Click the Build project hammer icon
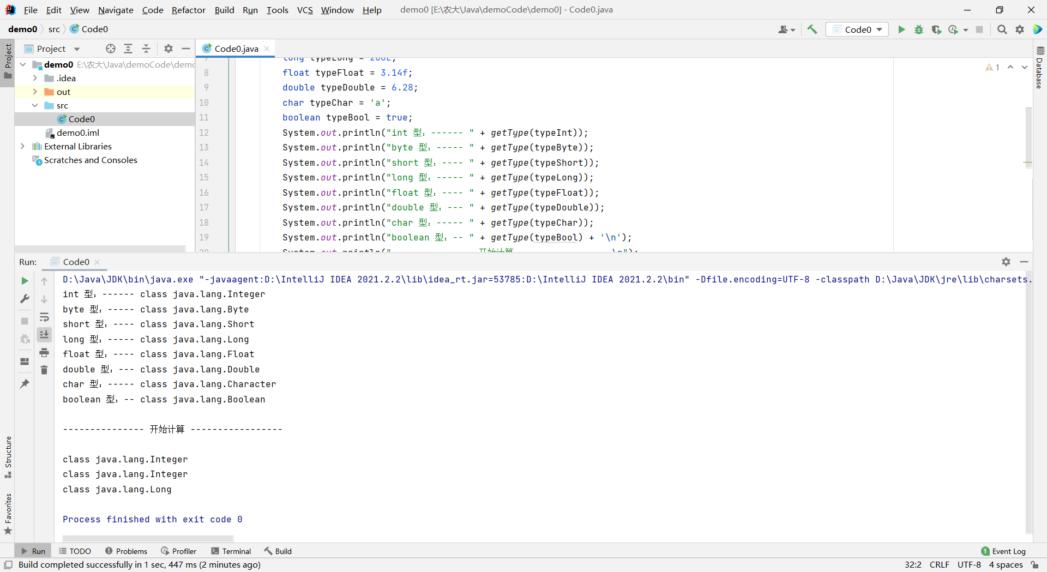Screen dimensions: 1047x572 (812, 29)
